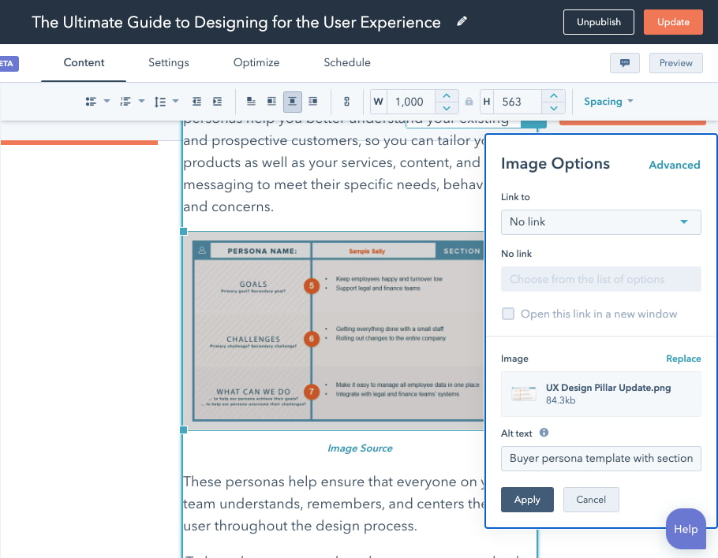The width and height of the screenshot is (718, 558).
Task: Click inside the Alt text field
Action: [x=600, y=458]
